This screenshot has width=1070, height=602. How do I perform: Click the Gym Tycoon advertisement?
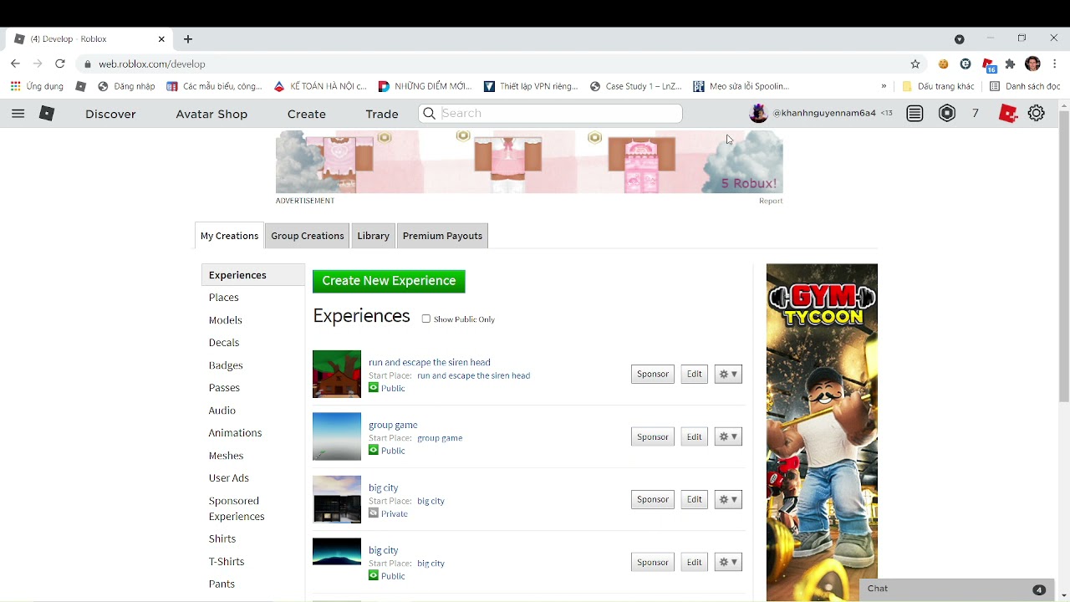coord(822,431)
